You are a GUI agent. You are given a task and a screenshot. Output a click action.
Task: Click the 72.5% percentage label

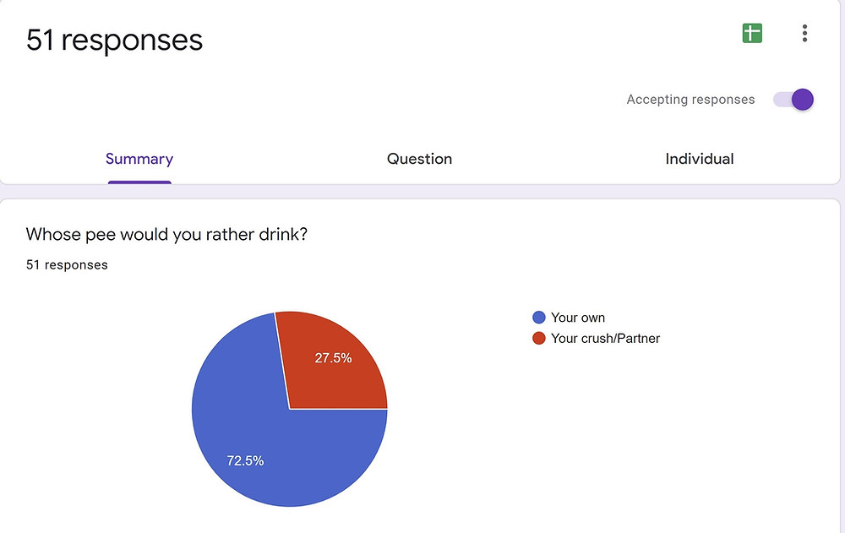click(x=245, y=461)
